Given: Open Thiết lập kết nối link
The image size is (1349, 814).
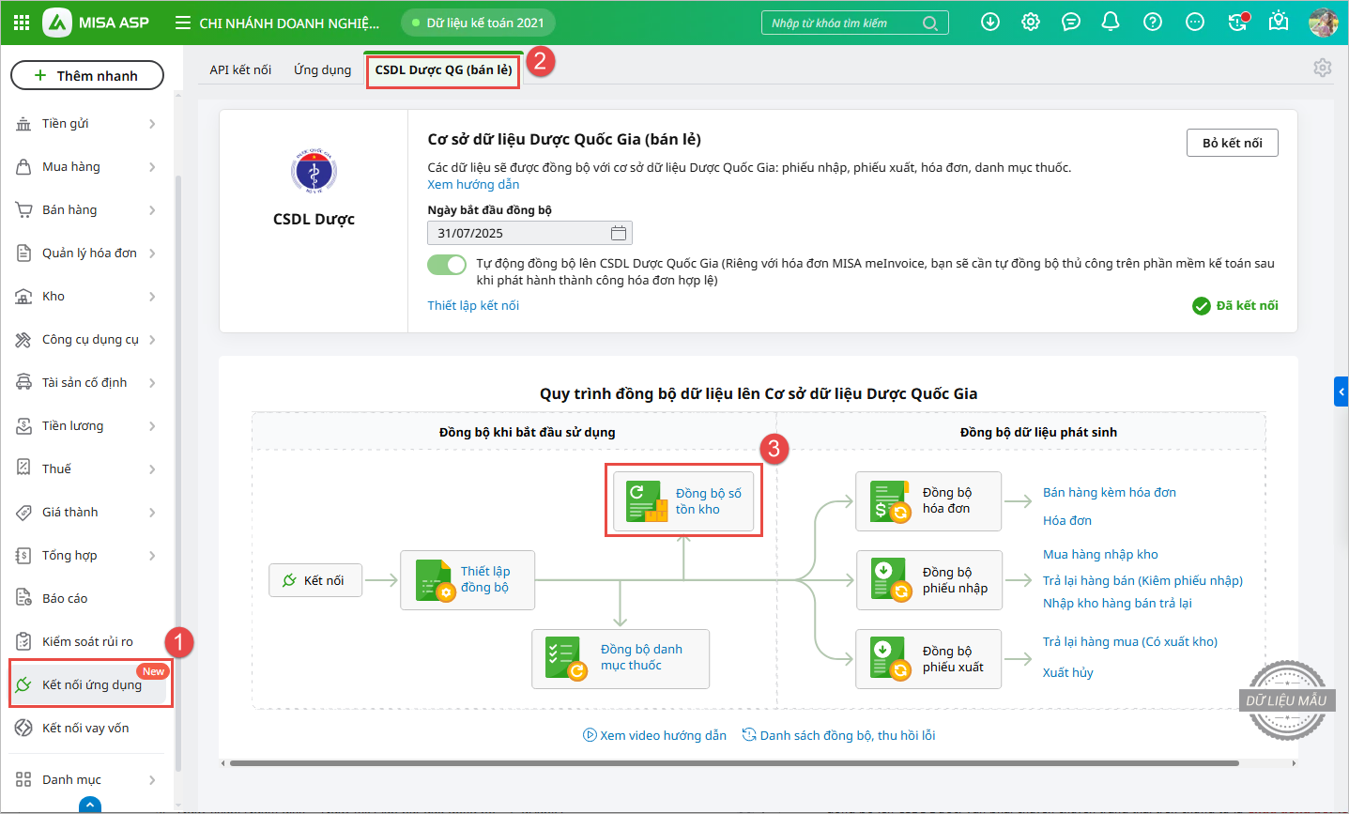Looking at the screenshot, I should 473,305.
